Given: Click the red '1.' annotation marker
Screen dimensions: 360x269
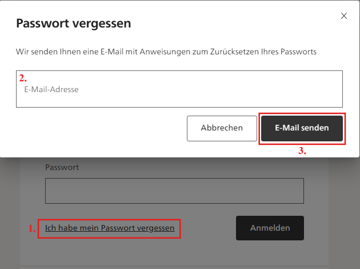Looking at the screenshot, I should pos(32,228).
